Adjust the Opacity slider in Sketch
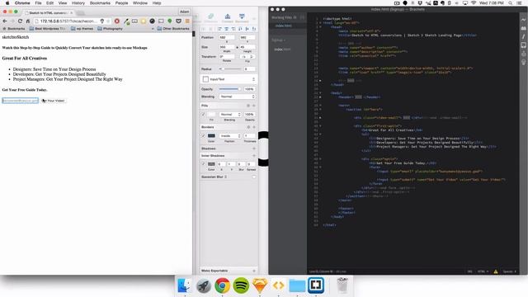The height and width of the screenshot is (297, 528). point(229,89)
